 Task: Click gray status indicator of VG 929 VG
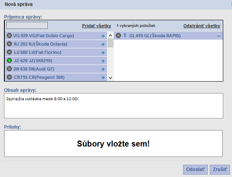[x=9, y=36]
